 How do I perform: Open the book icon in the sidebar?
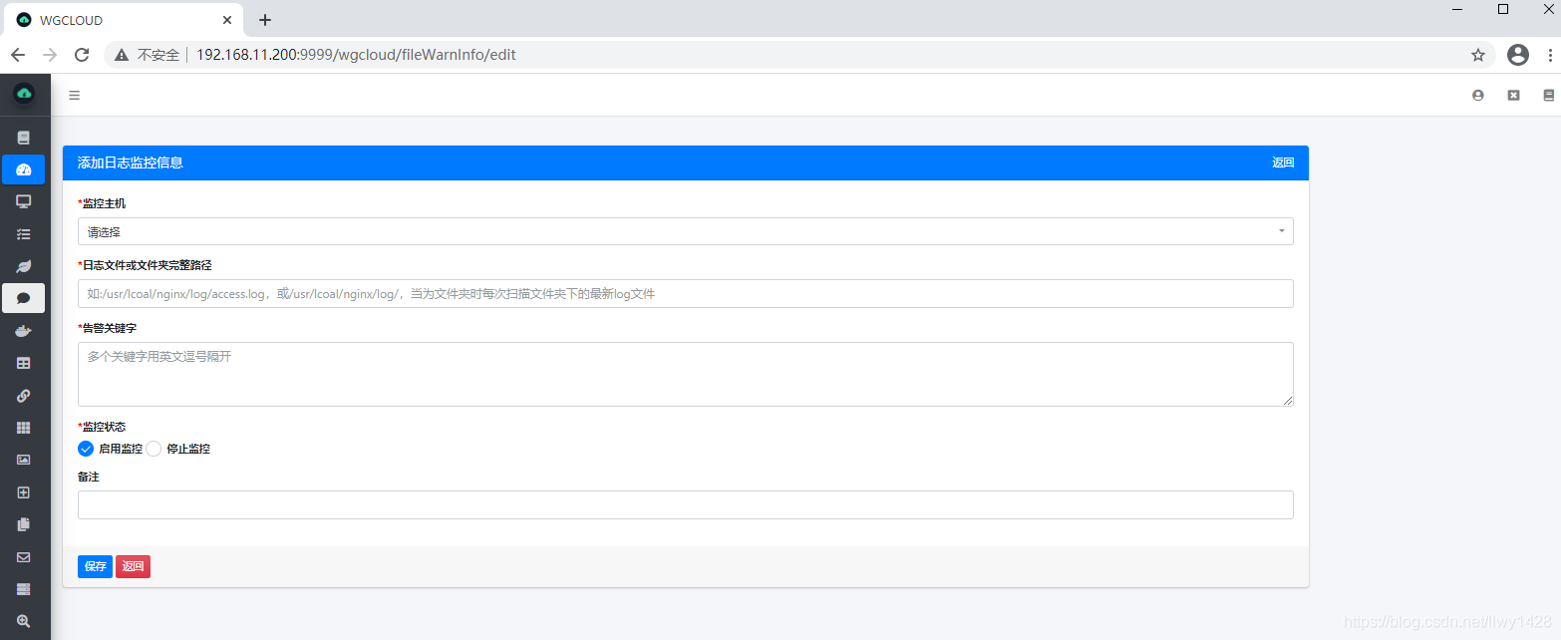tap(24, 138)
